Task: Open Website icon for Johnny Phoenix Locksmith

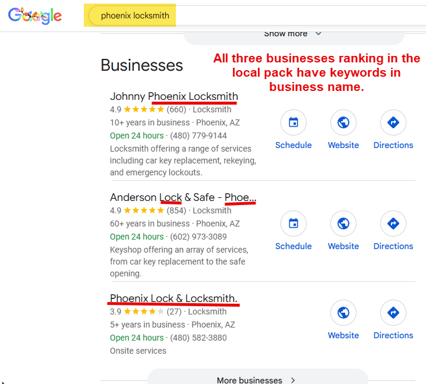Action: tap(343, 123)
